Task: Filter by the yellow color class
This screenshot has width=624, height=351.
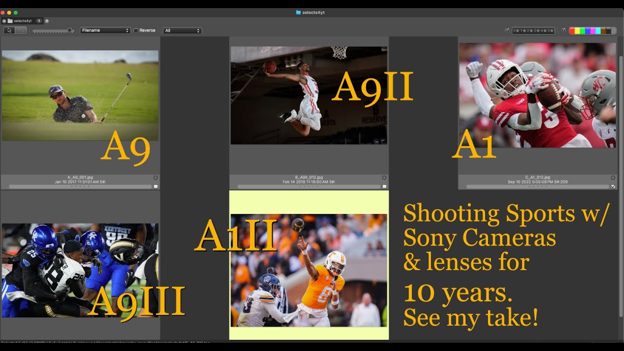Action: point(577,31)
